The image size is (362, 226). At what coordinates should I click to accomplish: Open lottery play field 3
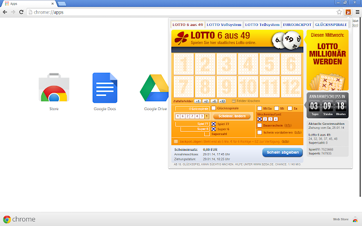(226, 64)
